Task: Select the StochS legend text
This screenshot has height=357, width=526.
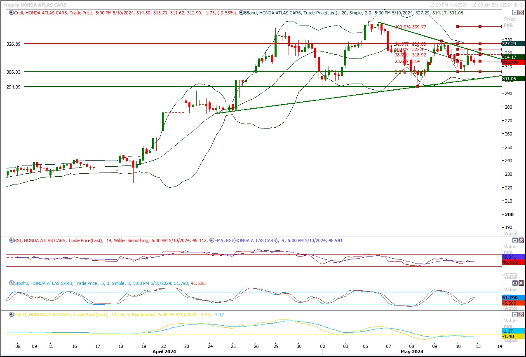Action: [x=109, y=283]
